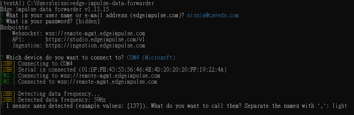The width and height of the screenshot is (354, 115).
Task: Click the 'Detecting data frequency...' line
Action: coord(59,94)
